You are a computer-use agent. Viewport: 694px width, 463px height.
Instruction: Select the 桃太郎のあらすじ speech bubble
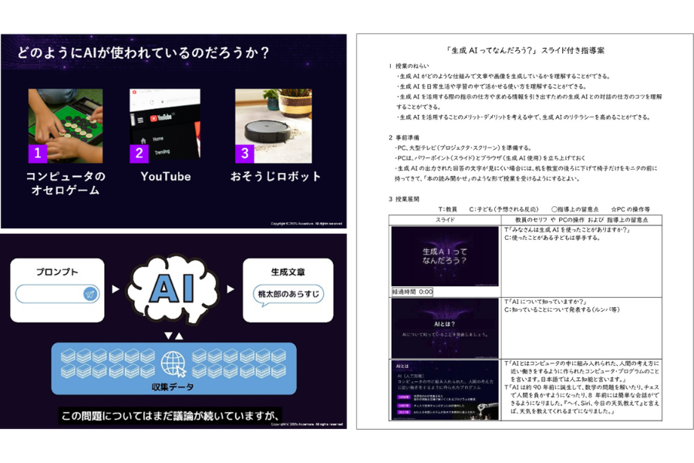(x=289, y=296)
